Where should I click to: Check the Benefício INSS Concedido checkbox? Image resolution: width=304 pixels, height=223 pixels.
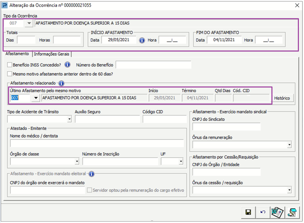coord(9,65)
